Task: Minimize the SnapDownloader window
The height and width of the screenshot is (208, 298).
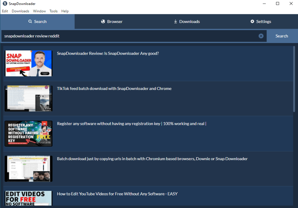Action: point(264,4)
